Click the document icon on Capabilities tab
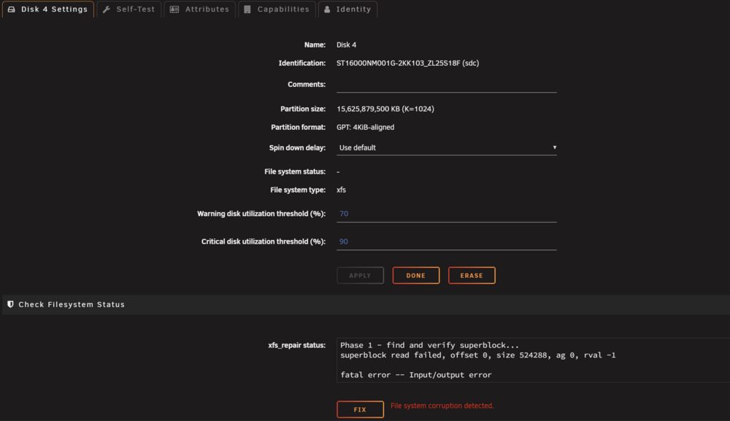 (247, 9)
